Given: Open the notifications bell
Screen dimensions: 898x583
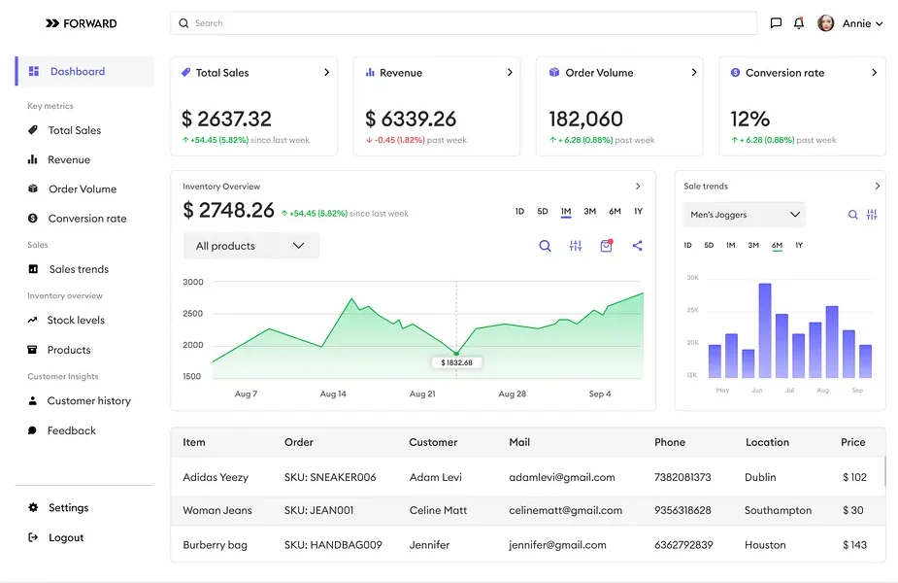Looking at the screenshot, I should pos(799,23).
